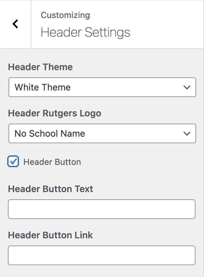Click the chevron on the White Theme select
The width and height of the screenshot is (204, 277).
(187, 87)
